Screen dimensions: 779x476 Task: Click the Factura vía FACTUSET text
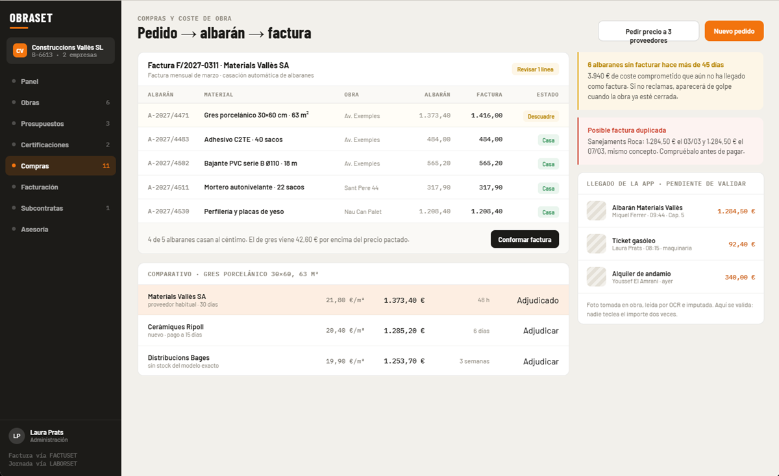[43, 455]
